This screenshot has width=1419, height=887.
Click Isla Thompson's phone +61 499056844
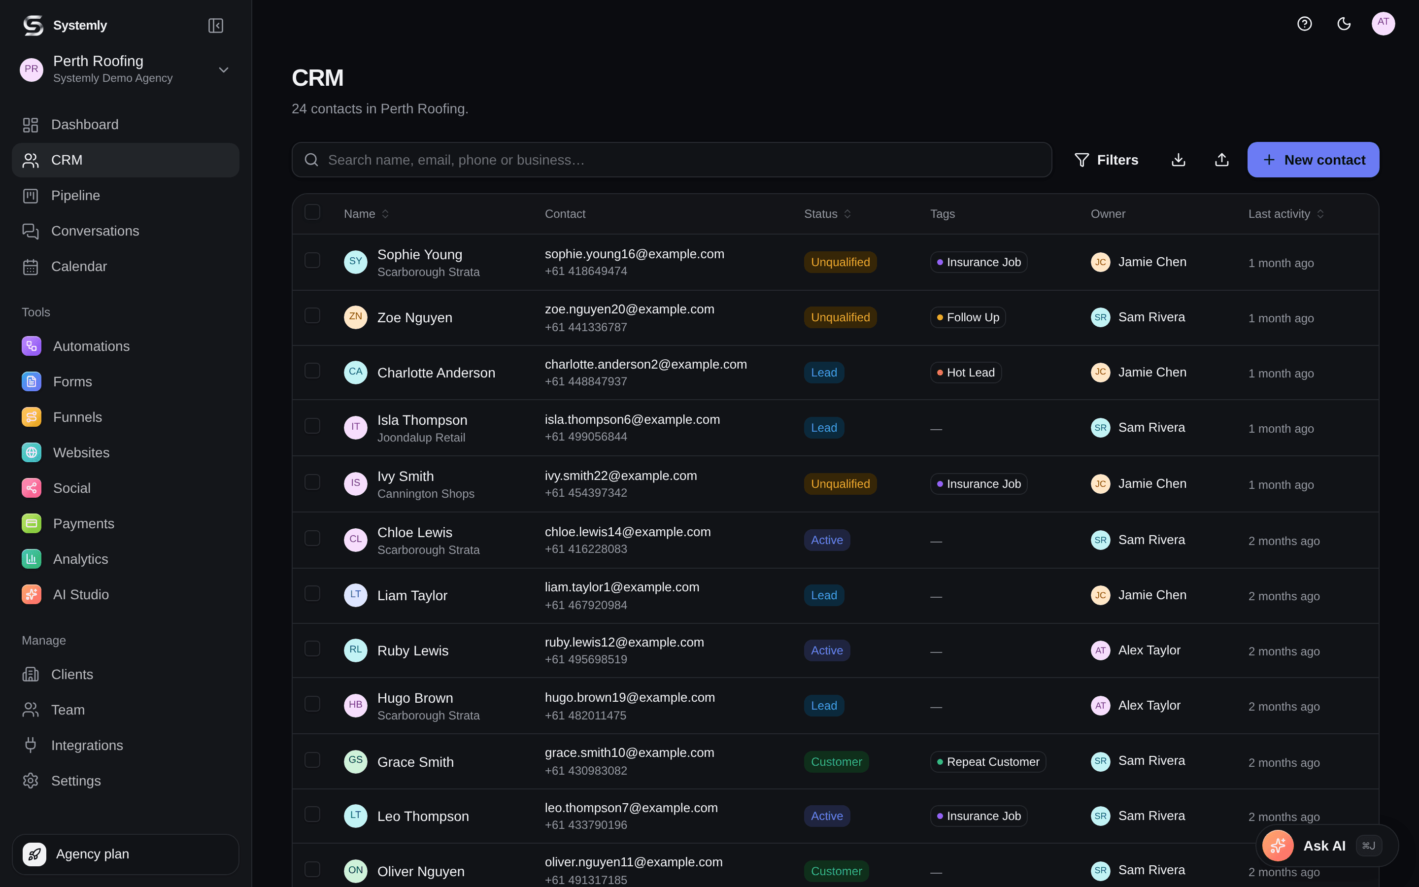click(586, 437)
